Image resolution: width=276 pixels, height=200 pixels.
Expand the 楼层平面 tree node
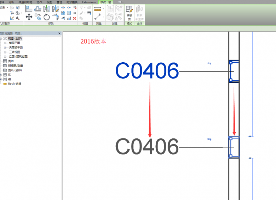tap(5, 43)
